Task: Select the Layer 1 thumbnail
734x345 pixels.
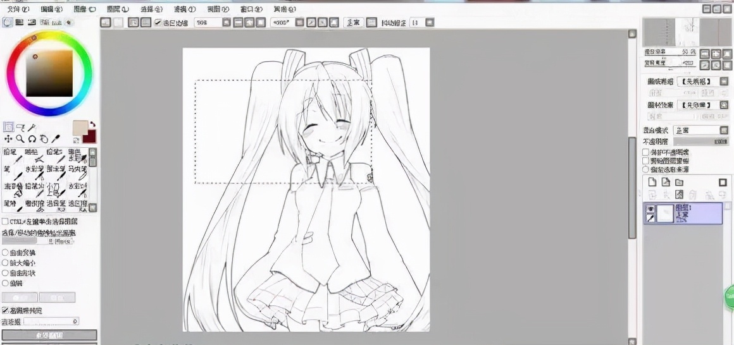Action: (665, 214)
